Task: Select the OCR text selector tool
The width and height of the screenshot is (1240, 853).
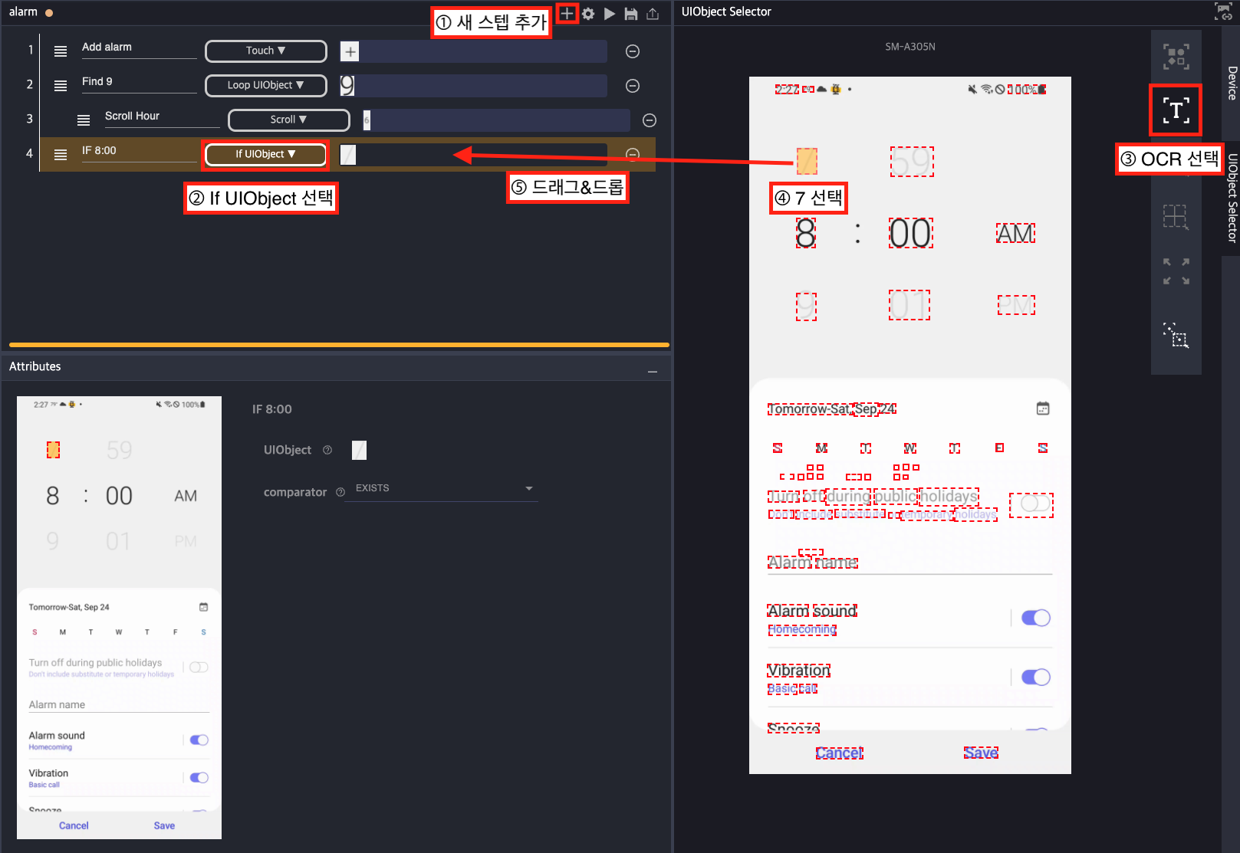Action: [1176, 110]
